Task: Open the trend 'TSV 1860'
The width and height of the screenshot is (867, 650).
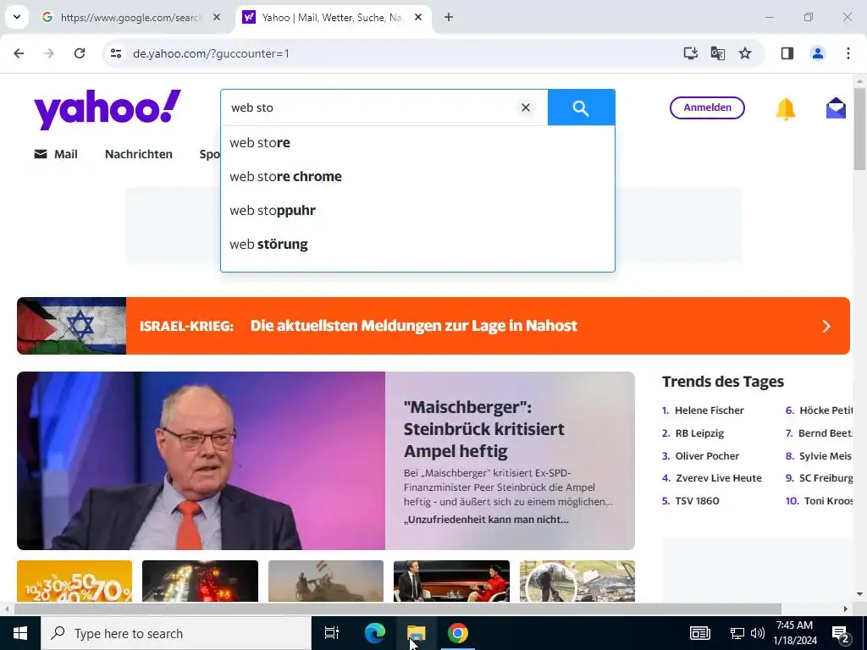Action: coord(698,501)
